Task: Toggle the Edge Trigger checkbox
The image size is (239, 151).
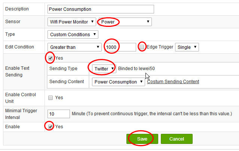Action: [x=142, y=47]
